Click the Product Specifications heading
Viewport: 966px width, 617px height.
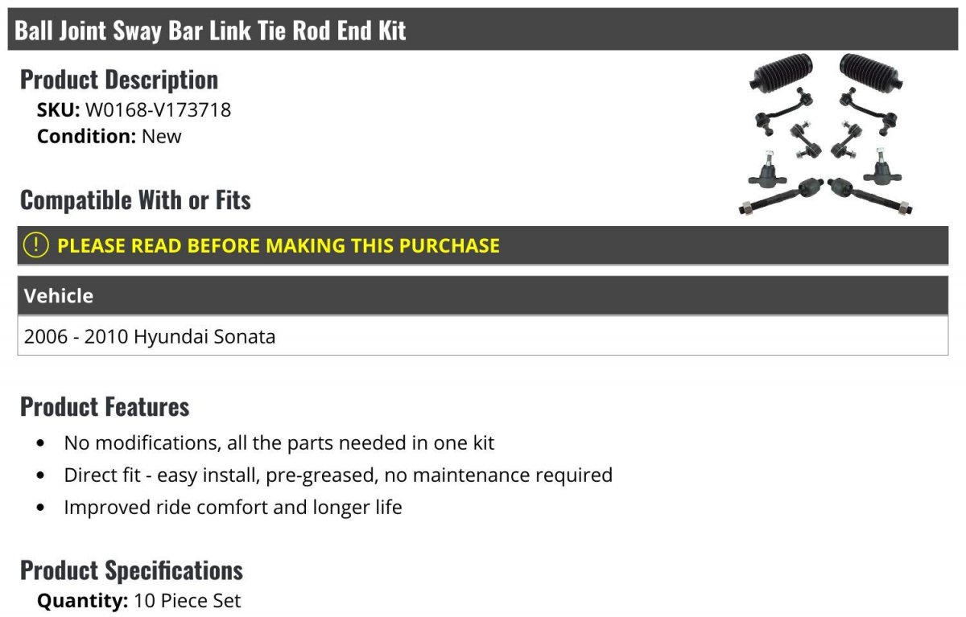[131, 570]
